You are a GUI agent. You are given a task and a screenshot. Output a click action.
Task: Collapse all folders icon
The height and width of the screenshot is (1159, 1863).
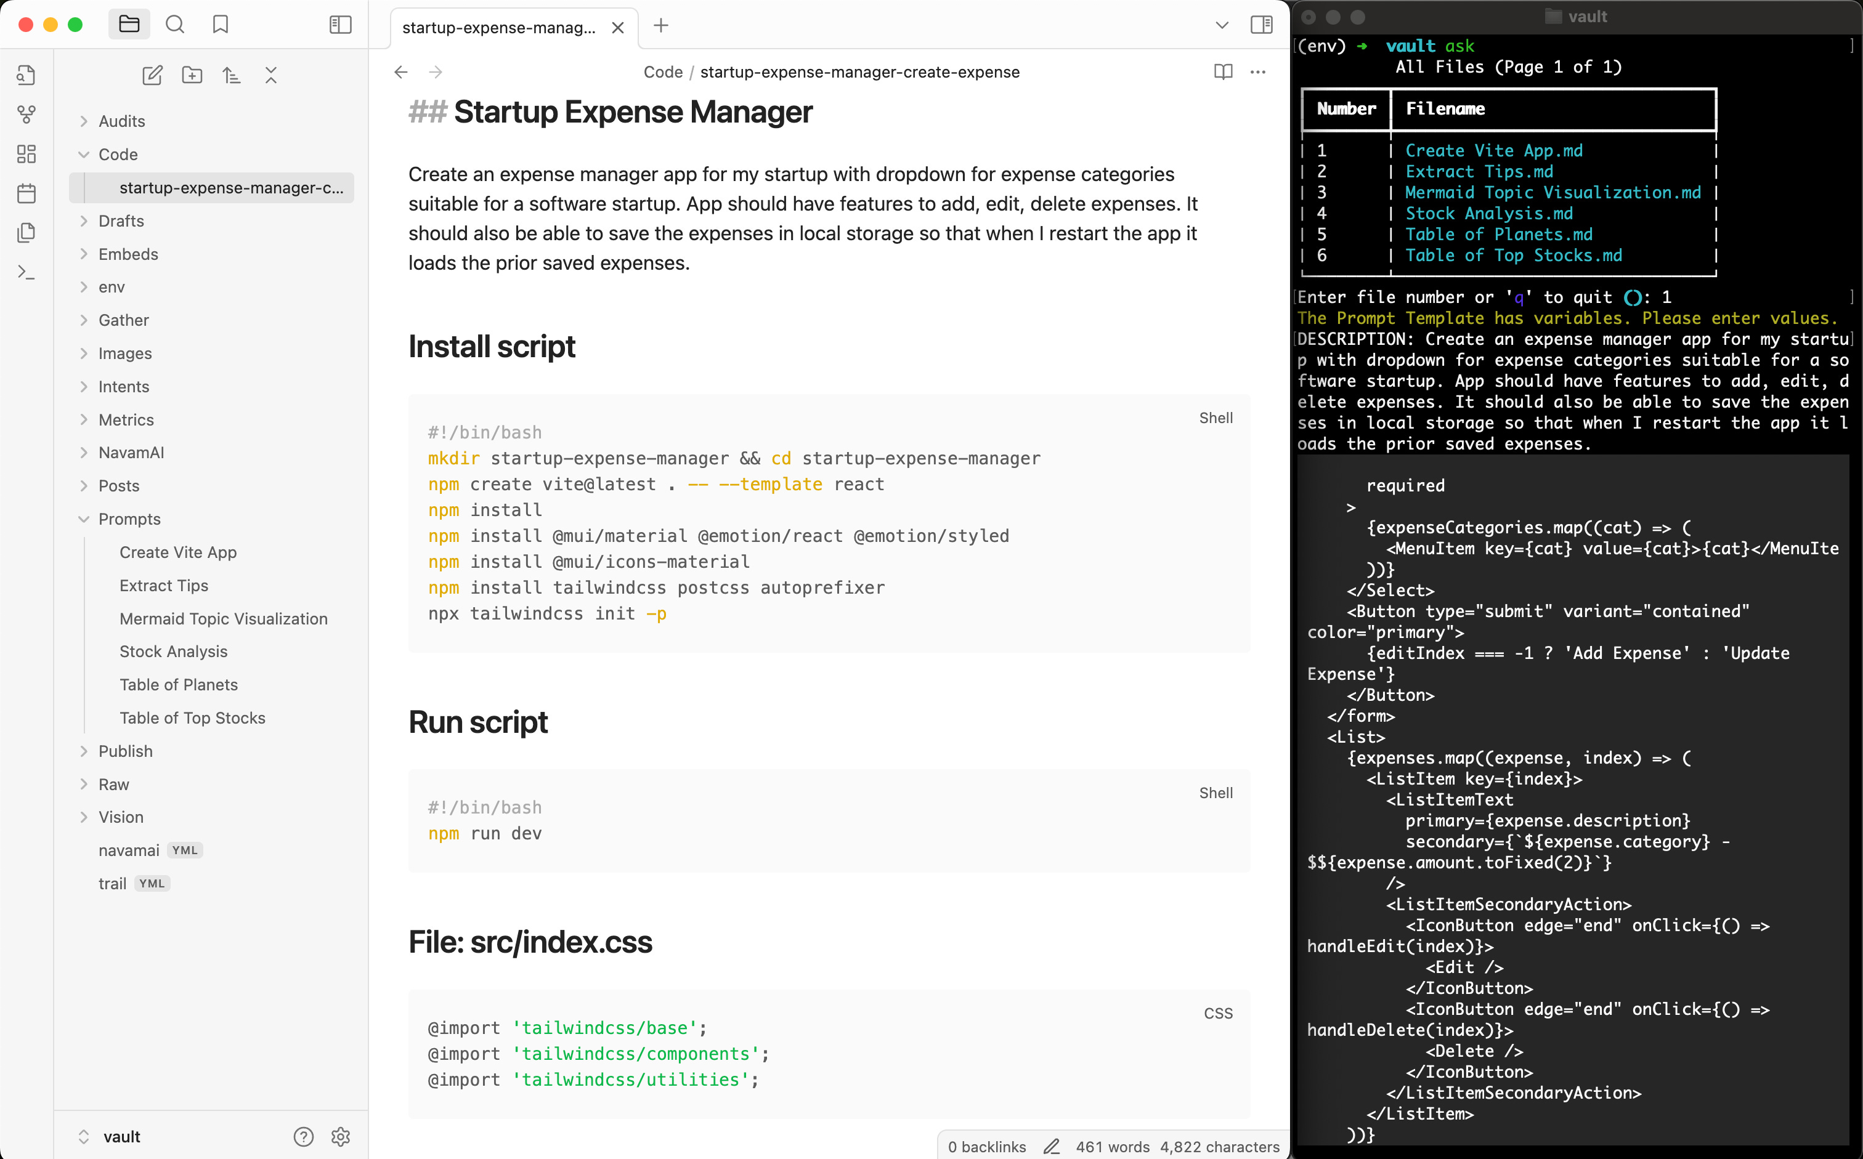pos(270,75)
